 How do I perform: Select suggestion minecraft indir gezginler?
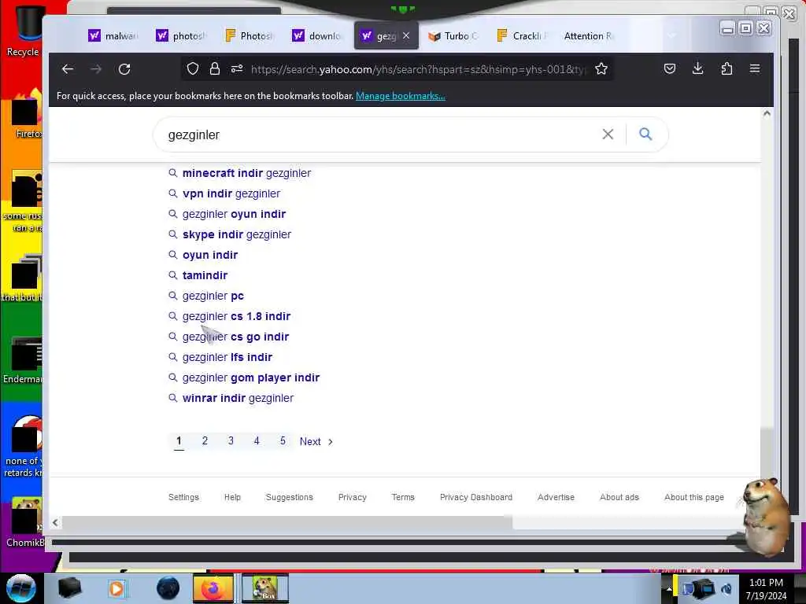pyautogui.click(x=246, y=173)
